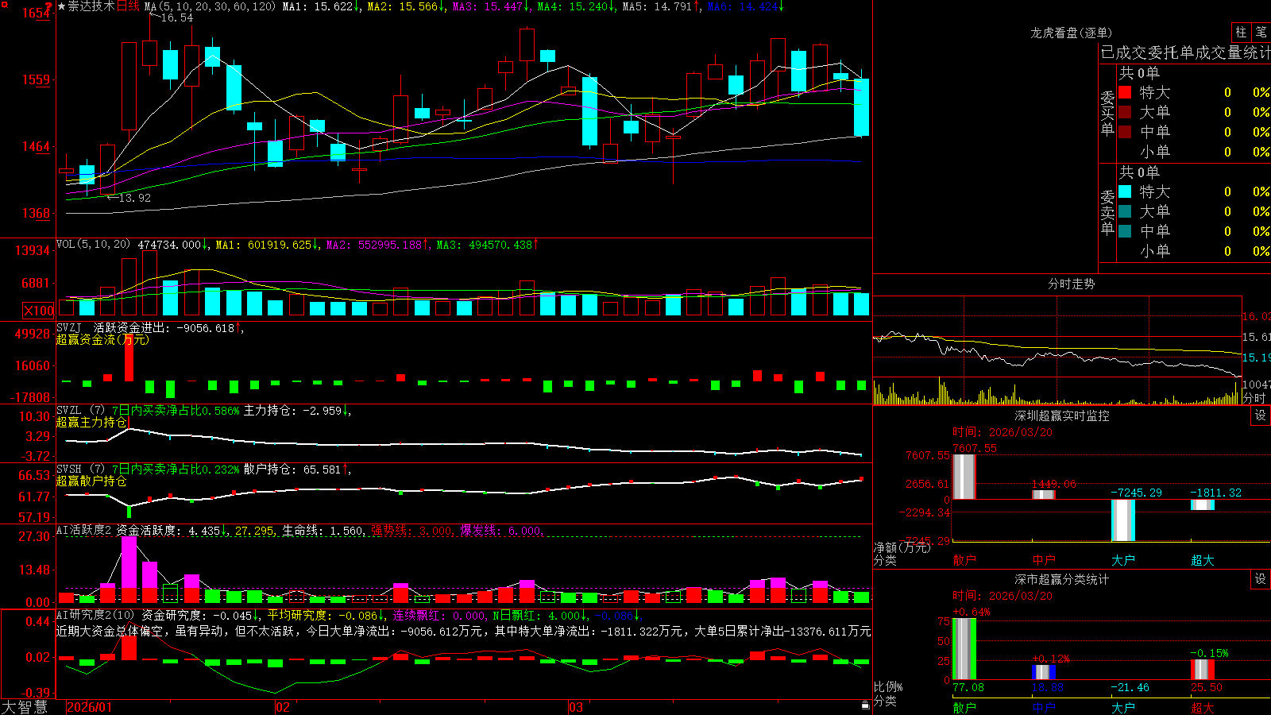Image resolution: width=1271 pixels, height=715 pixels.
Task: Click 超赢资金流(万元) yellow label
Action: pos(102,339)
